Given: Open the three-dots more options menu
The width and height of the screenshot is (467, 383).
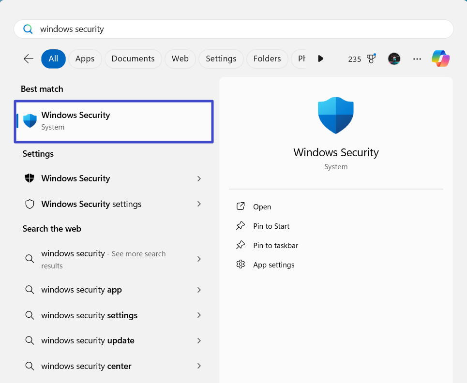Looking at the screenshot, I should coord(417,59).
